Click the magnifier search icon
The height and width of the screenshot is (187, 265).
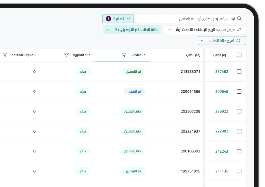coord(239,19)
